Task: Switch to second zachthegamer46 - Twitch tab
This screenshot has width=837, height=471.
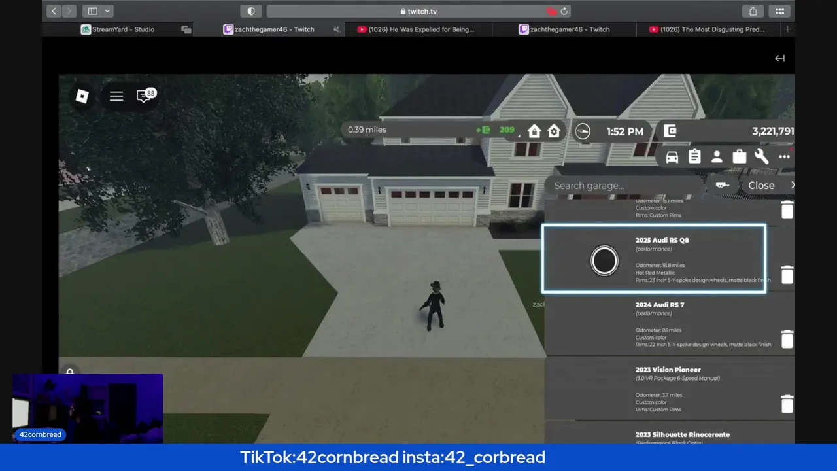Action: [x=564, y=29]
